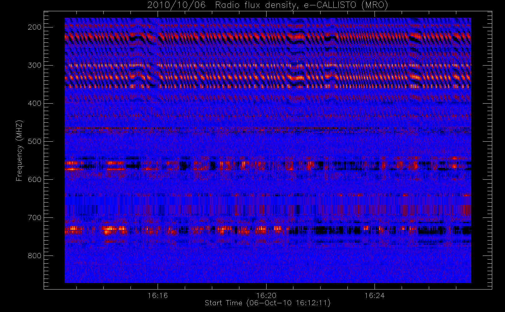Click the '16:16' time axis label
This screenshot has width=505, height=312.
(158, 295)
